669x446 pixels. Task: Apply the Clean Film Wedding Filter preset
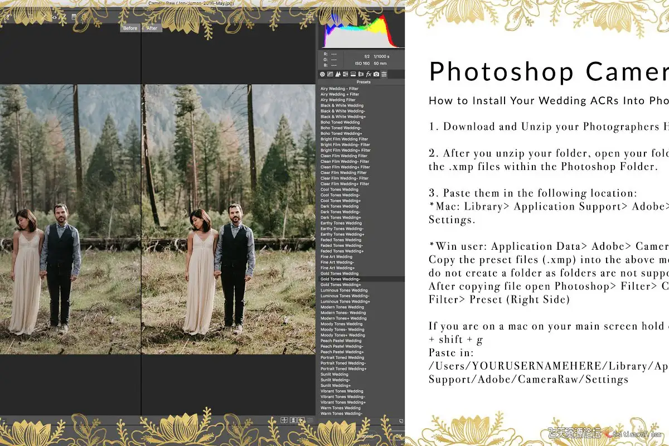point(344,156)
